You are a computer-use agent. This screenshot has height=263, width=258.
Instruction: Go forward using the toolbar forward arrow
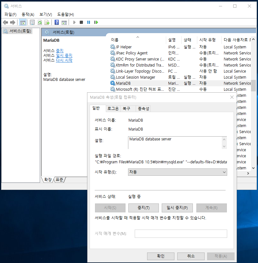(13, 22)
